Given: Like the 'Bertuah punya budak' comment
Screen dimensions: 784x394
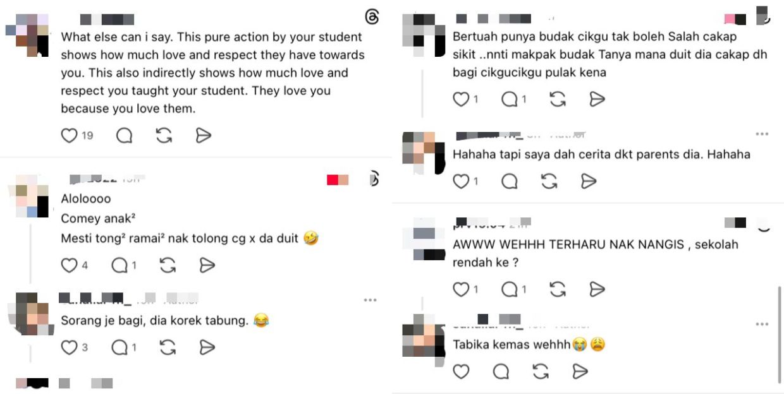Looking at the screenshot, I should pos(461,99).
